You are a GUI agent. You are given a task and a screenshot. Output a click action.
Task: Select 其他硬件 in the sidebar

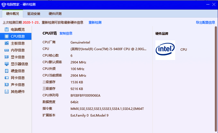pyautogui.click(x=16, y=92)
